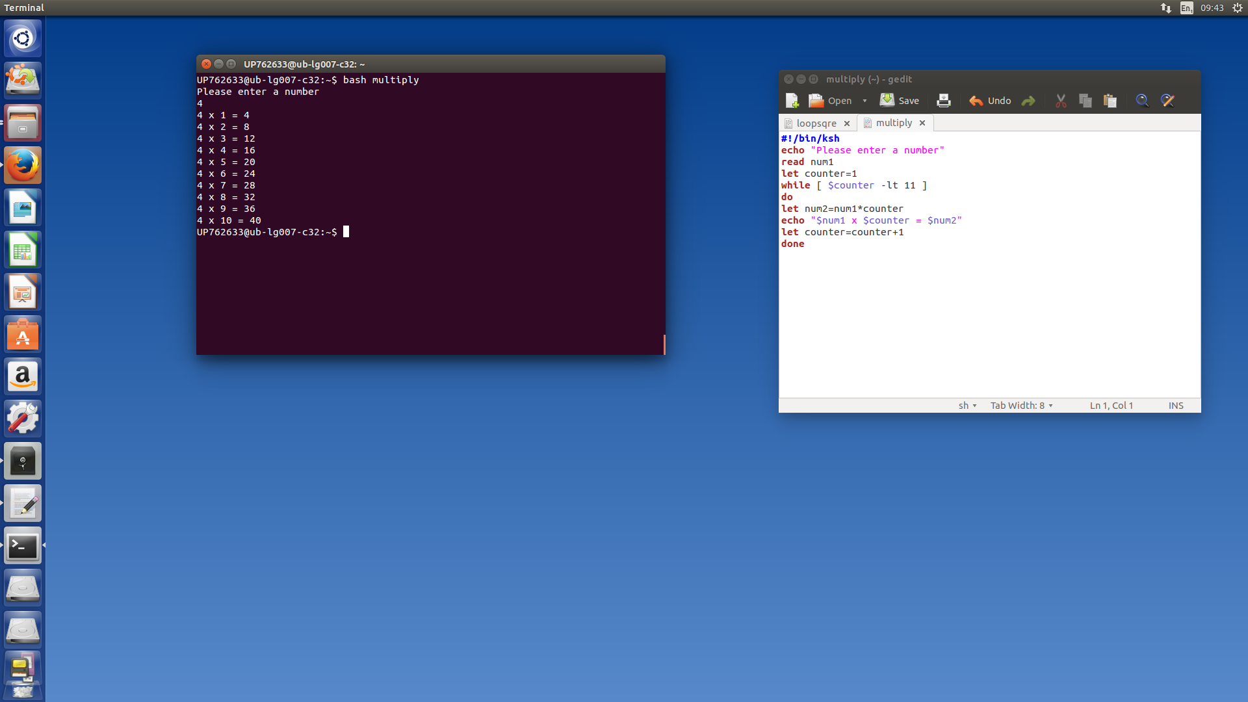Open the network indicator in top panel
The width and height of the screenshot is (1248, 702).
[x=1166, y=8]
